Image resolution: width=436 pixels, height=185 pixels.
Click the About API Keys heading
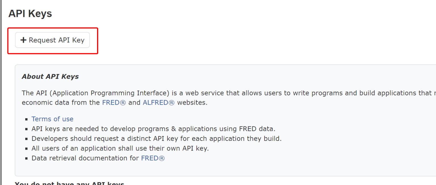(50, 76)
